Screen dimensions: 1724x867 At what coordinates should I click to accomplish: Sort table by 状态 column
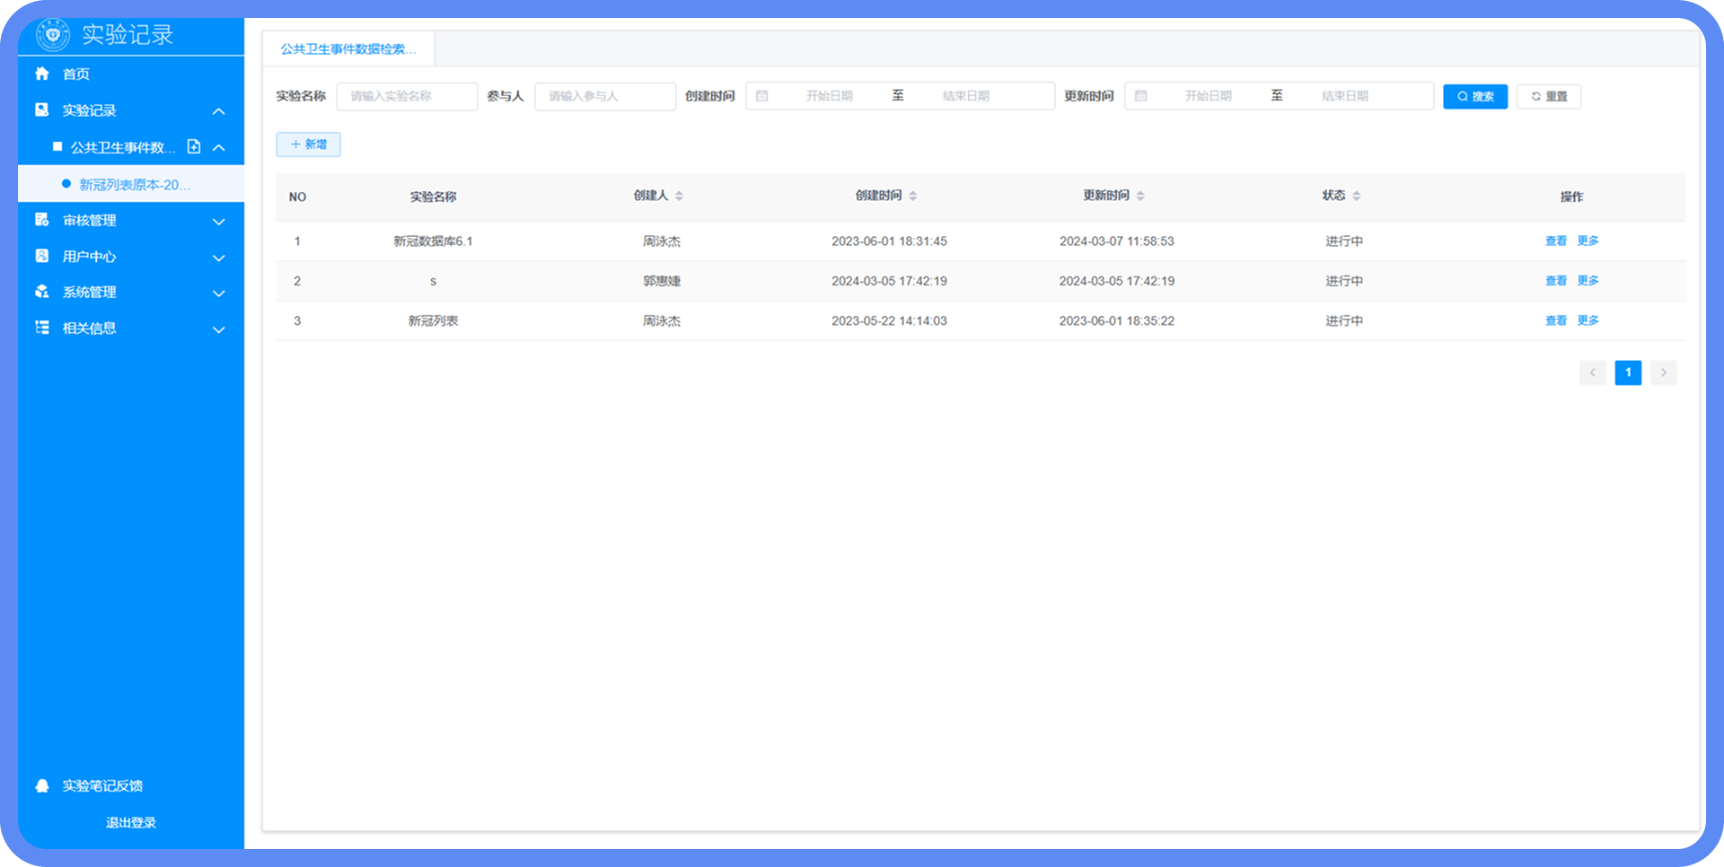[1356, 196]
